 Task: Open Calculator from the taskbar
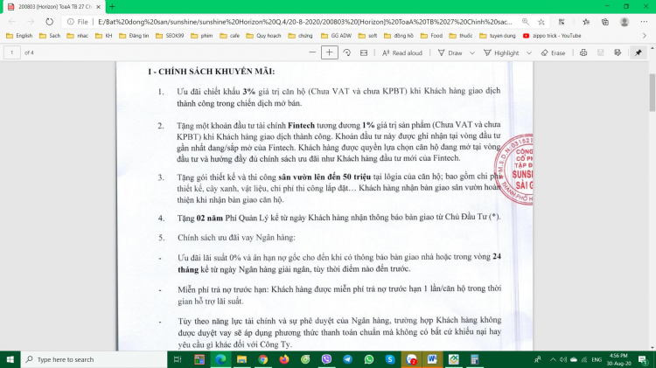pyautogui.click(x=474, y=359)
